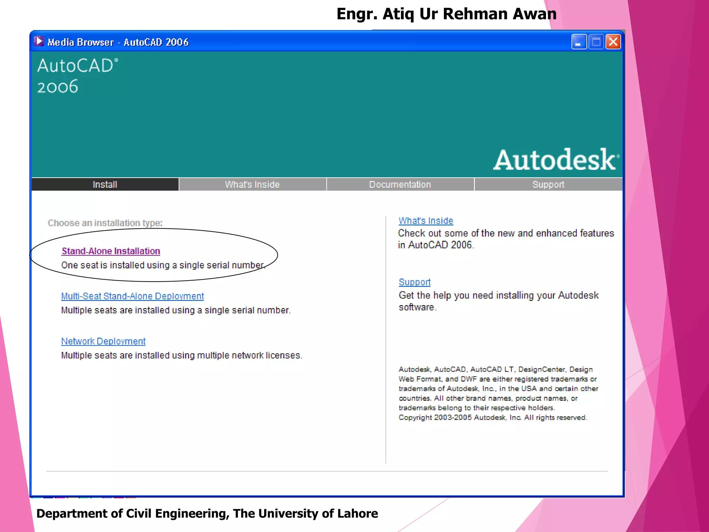Click the 'Media Browser - AutoCAD 2006' title text
709x532 pixels.
(x=118, y=42)
